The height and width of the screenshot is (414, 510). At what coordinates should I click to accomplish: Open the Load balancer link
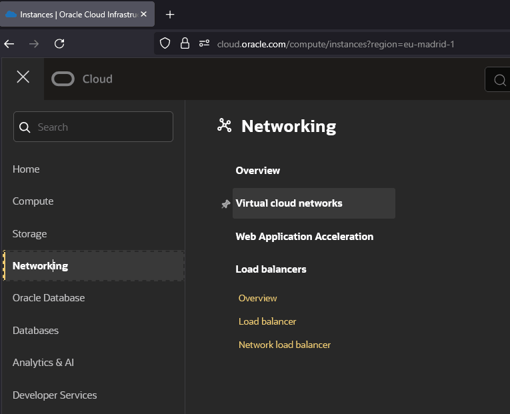(267, 321)
